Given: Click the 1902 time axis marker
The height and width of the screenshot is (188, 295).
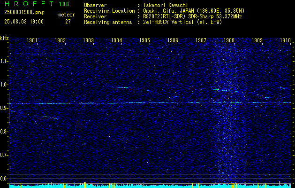Looking at the screenshot, I should [x=60, y=40].
